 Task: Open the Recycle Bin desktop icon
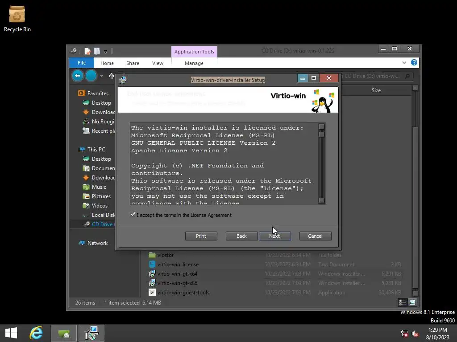(x=17, y=19)
